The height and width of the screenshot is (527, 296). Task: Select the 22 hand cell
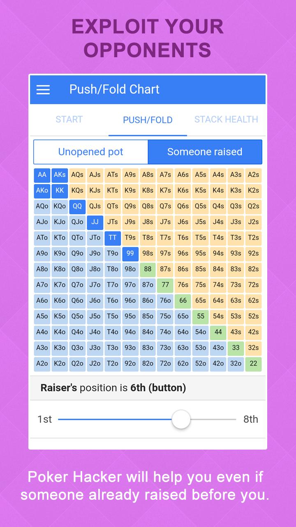pyautogui.click(x=253, y=364)
